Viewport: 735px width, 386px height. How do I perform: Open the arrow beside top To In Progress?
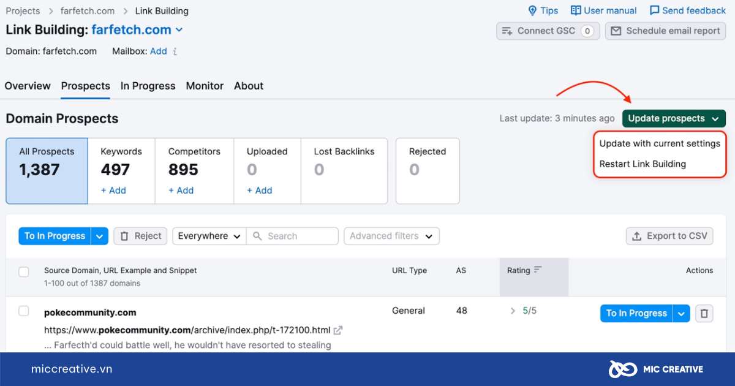(100, 236)
